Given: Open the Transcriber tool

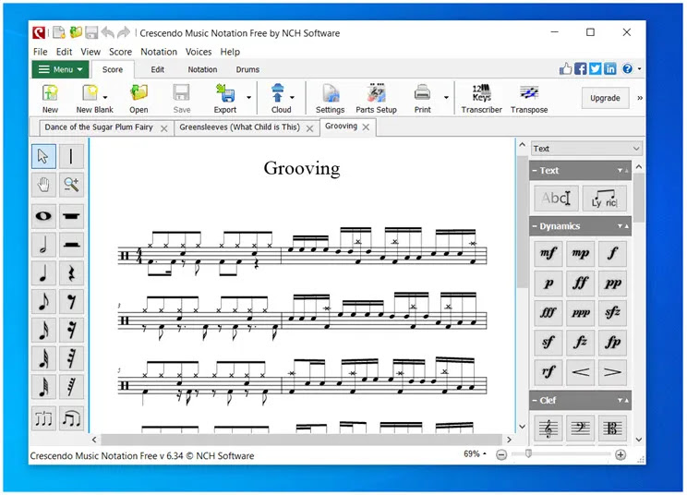Looking at the screenshot, I should (x=481, y=99).
